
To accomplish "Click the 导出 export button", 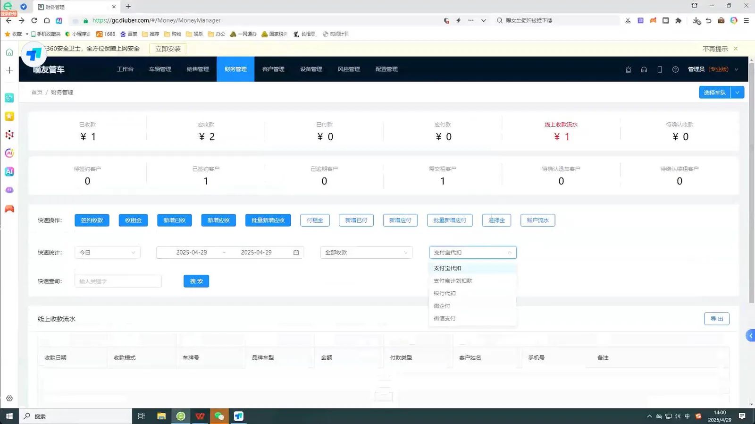I will pos(716,319).
